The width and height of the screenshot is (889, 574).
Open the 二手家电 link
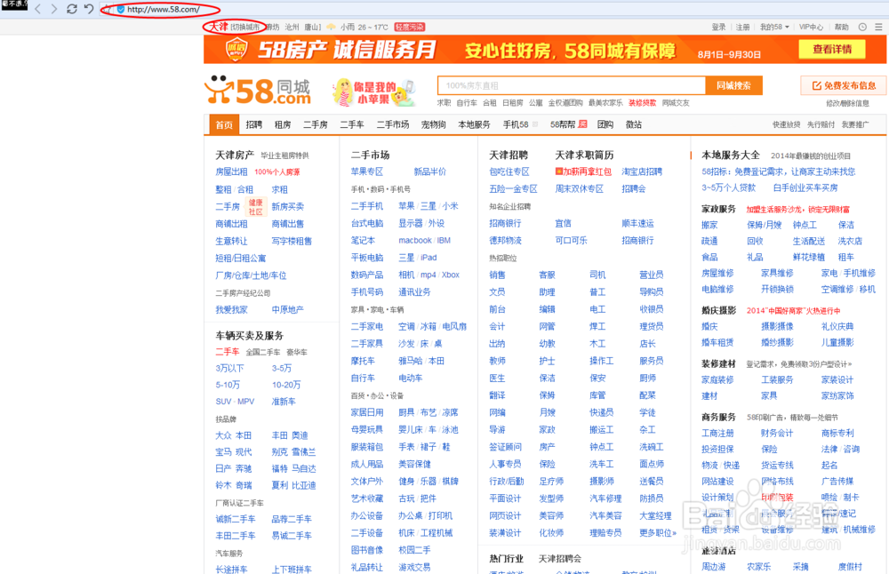click(367, 326)
